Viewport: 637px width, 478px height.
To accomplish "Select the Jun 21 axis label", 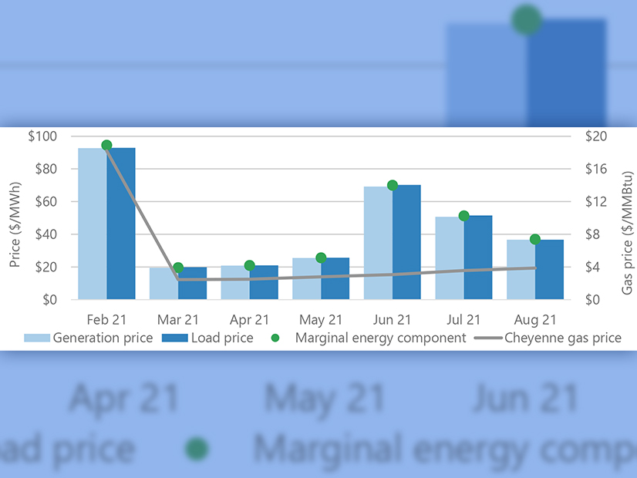I will pos(392,318).
